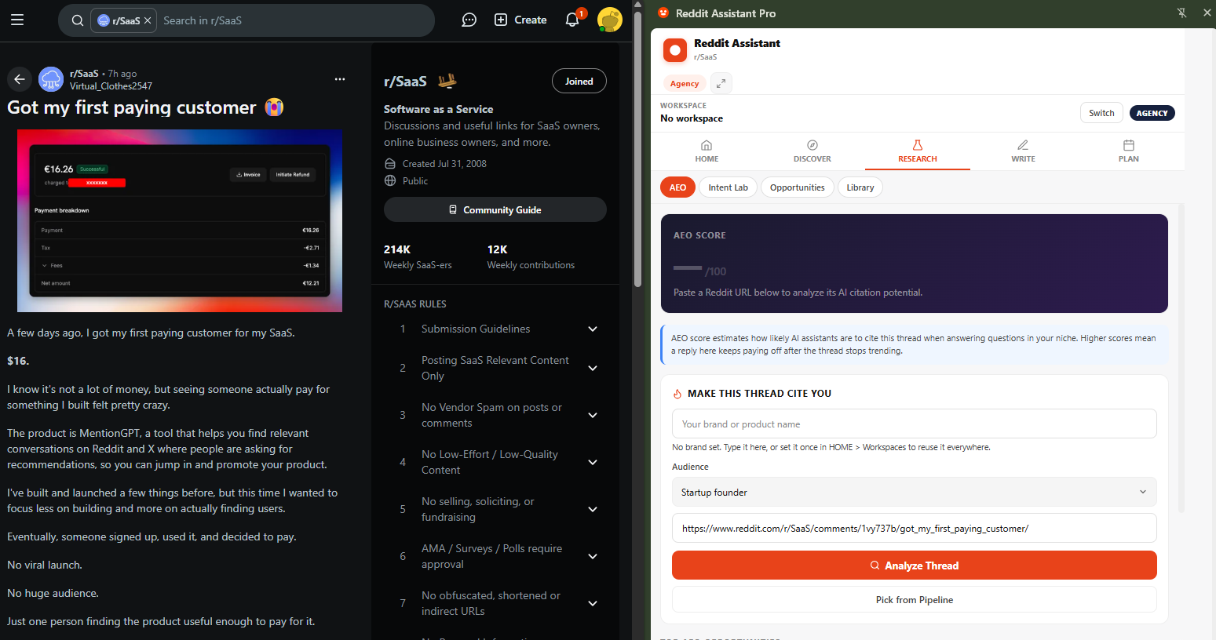Screen dimensions: 1216x640
Task: Close the Reddit Assistant Pro side panel
Action: coord(1207,13)
